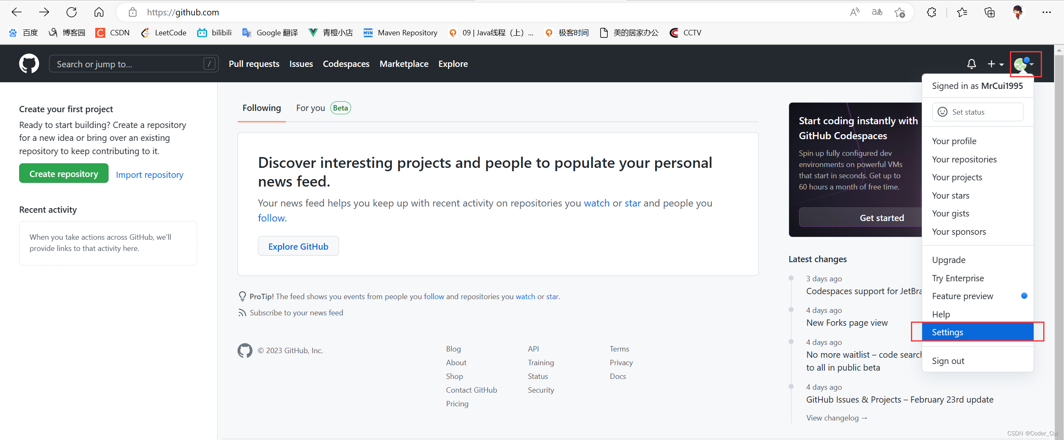Screen dimensions: 1064x440
Task: Open the bilibili bookmark
Action: click(215, 32)
